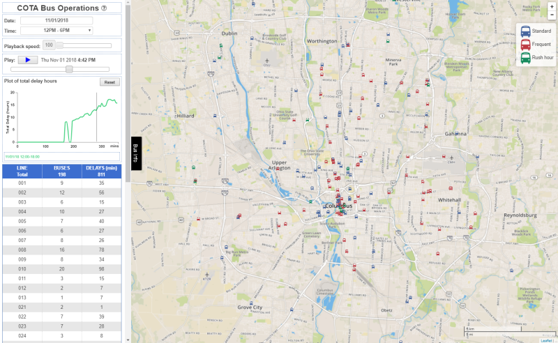Screen dimensions: 558x343
Task: Click the Obetz label on map
Action: tap(386, 310)
